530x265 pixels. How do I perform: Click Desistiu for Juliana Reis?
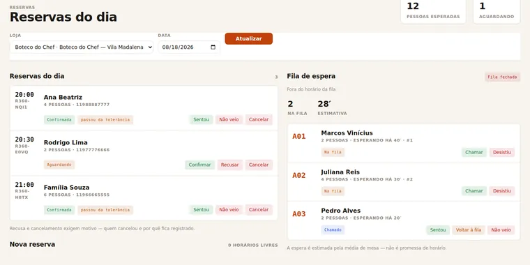coord(502,191)
